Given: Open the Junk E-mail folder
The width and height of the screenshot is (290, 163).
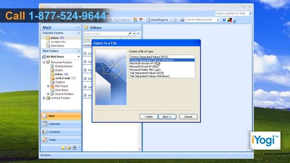Looking at the screenshot, I should tap(65, 78).
